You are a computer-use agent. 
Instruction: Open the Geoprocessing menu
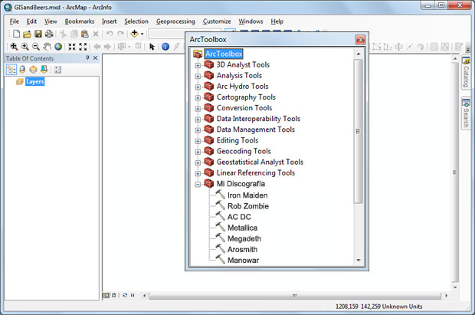coord(175,21)
